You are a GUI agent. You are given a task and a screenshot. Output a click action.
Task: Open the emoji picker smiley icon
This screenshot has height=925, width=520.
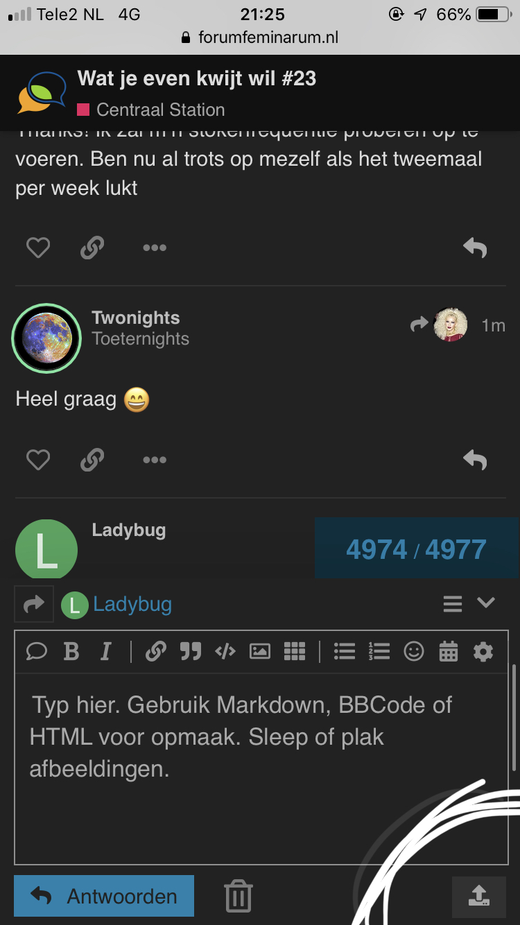point(414,652)
